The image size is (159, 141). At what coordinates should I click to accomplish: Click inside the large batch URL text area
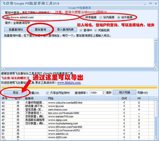[x=78, y=53]
